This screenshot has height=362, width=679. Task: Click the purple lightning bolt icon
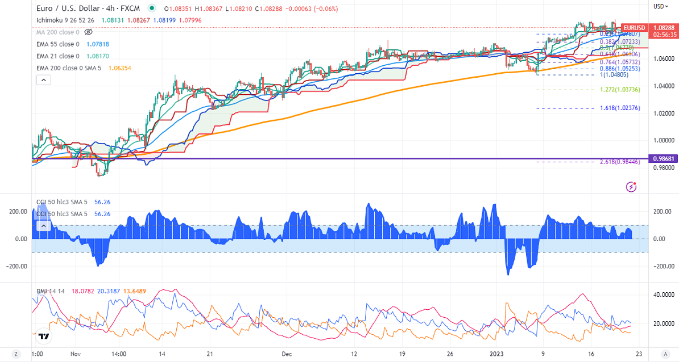[x=631, y=186]
